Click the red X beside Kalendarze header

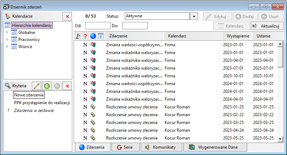pyautogui.click(x=67, y=16)
